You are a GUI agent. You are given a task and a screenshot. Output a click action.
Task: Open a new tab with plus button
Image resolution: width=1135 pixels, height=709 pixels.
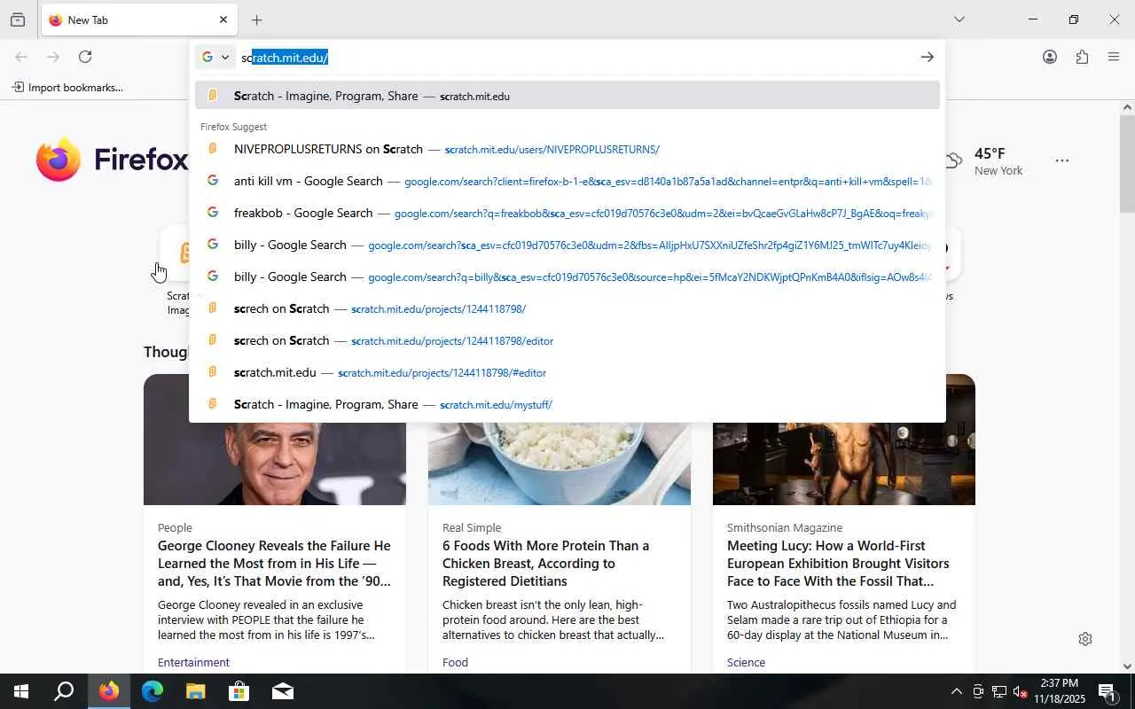(256, 19)
